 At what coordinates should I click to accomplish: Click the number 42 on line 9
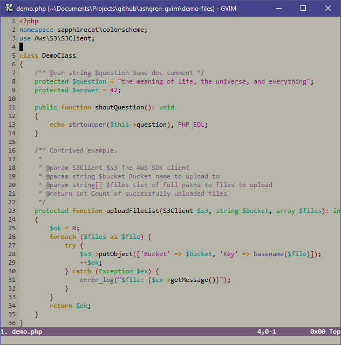[x=114, y=90]
